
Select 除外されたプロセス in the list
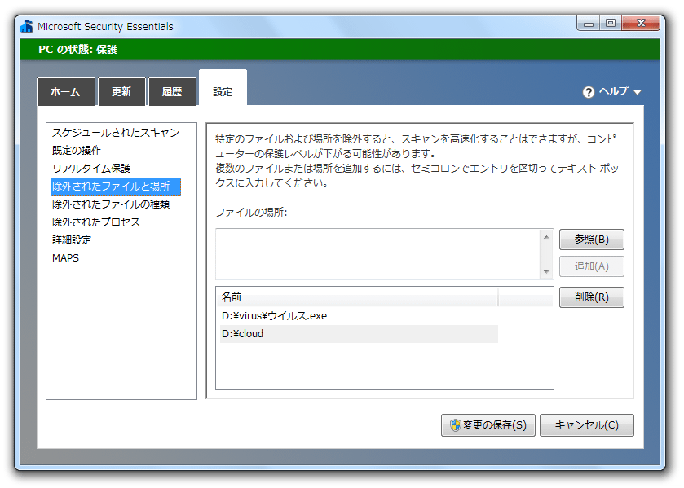click(96, 222)
